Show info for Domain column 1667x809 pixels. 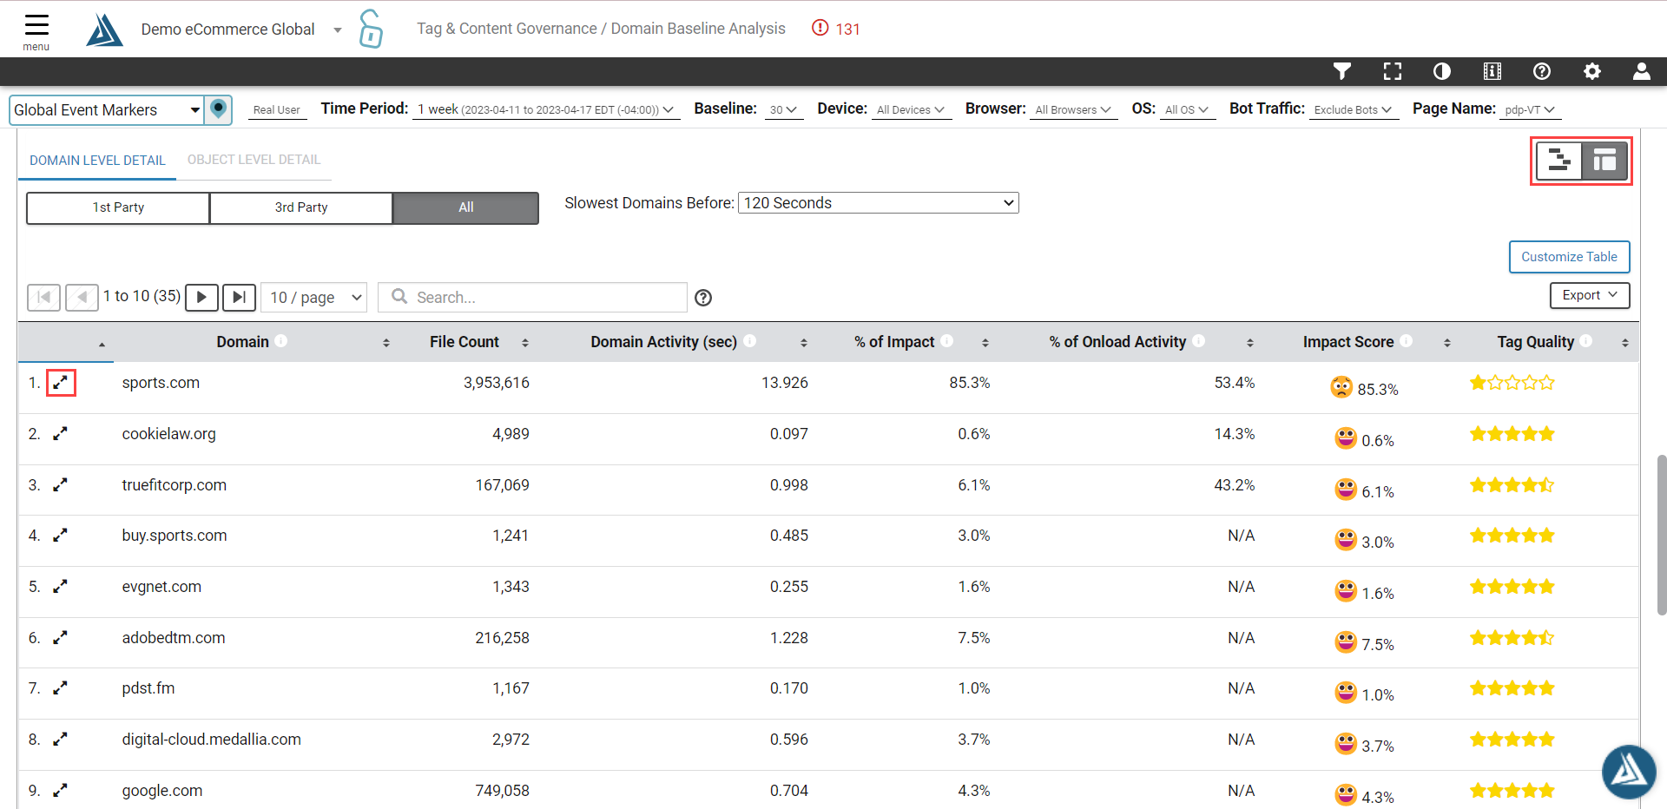coord(281,341)
